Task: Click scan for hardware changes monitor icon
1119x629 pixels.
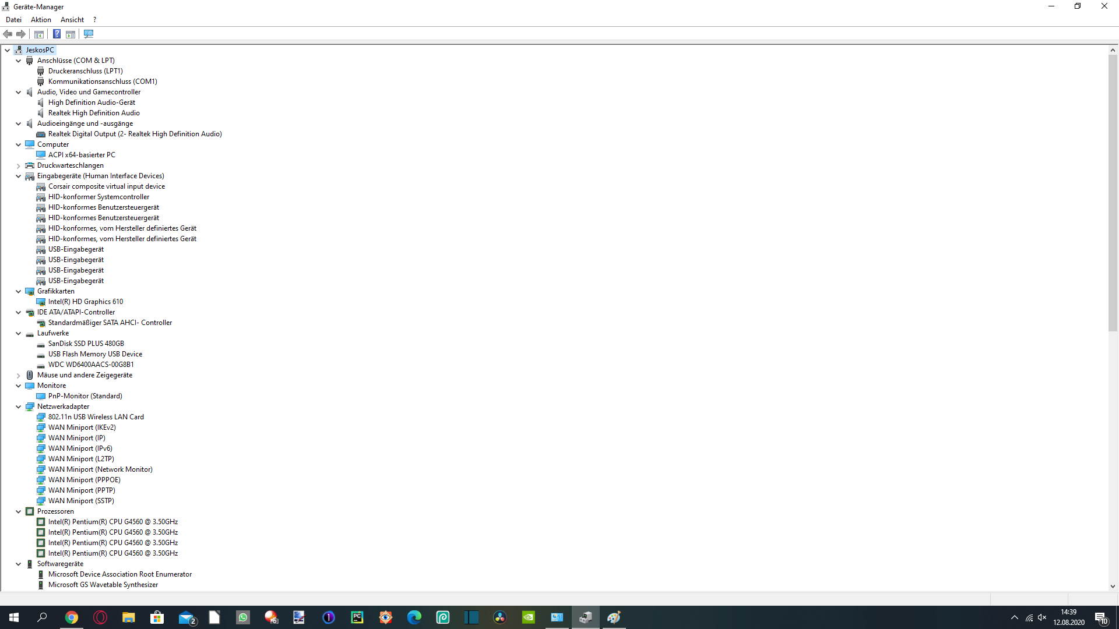Action: click(x=89, y=34)
